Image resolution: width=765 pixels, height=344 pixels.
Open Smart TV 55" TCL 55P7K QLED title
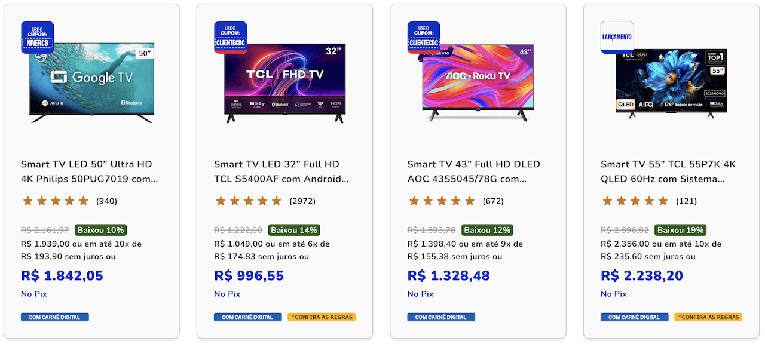[668, 171]
